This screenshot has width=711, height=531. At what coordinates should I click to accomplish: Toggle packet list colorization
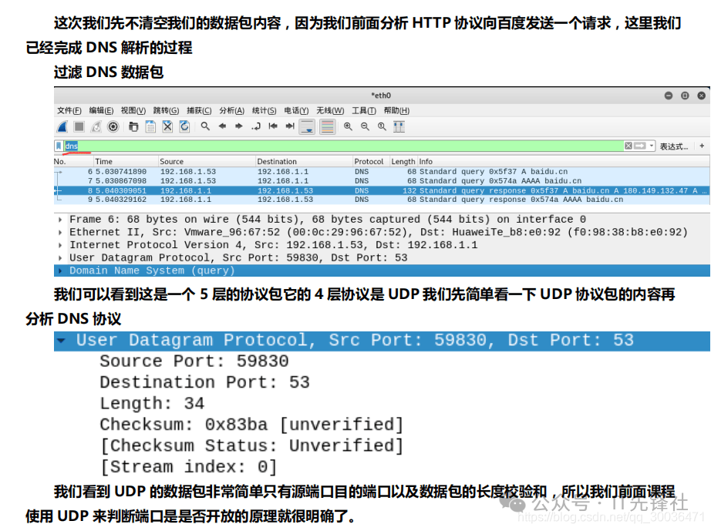pos(327,126)
